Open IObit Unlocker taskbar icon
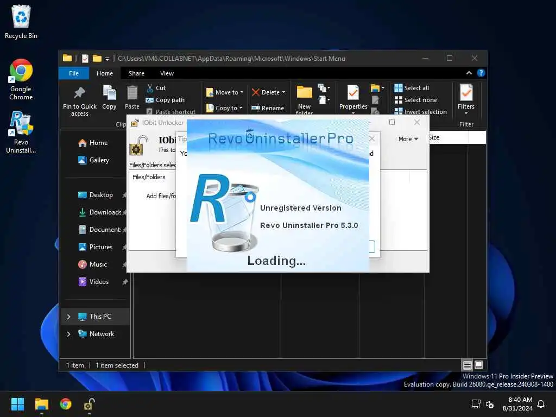Viewport: 556px width, 417px height. coord(89,404)
